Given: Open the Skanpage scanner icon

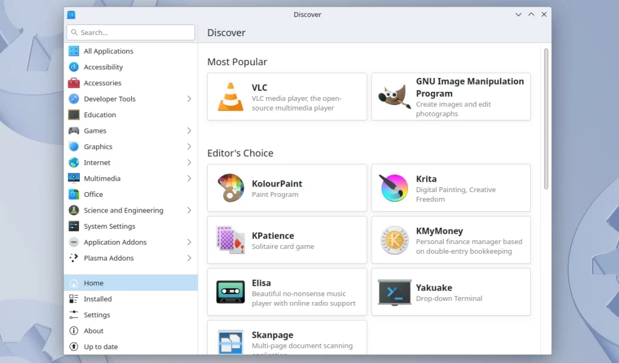Looking at the screenshot, I should [x=230, y=342].
